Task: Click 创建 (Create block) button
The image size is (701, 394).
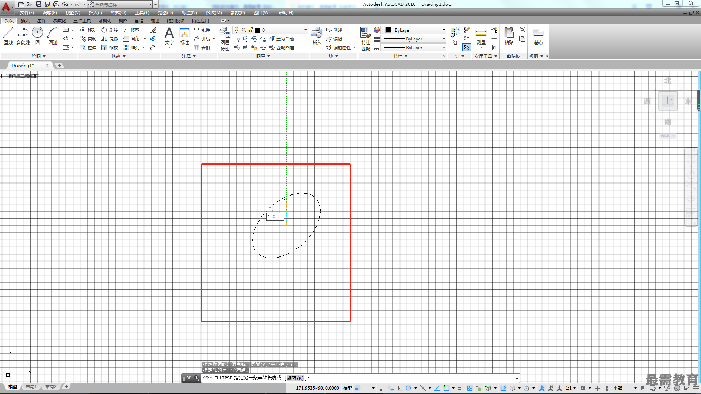Action: point(334,30)
